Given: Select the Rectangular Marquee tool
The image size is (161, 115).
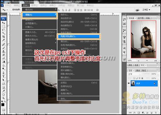Looking at the screenshot, I should [3, 26].
